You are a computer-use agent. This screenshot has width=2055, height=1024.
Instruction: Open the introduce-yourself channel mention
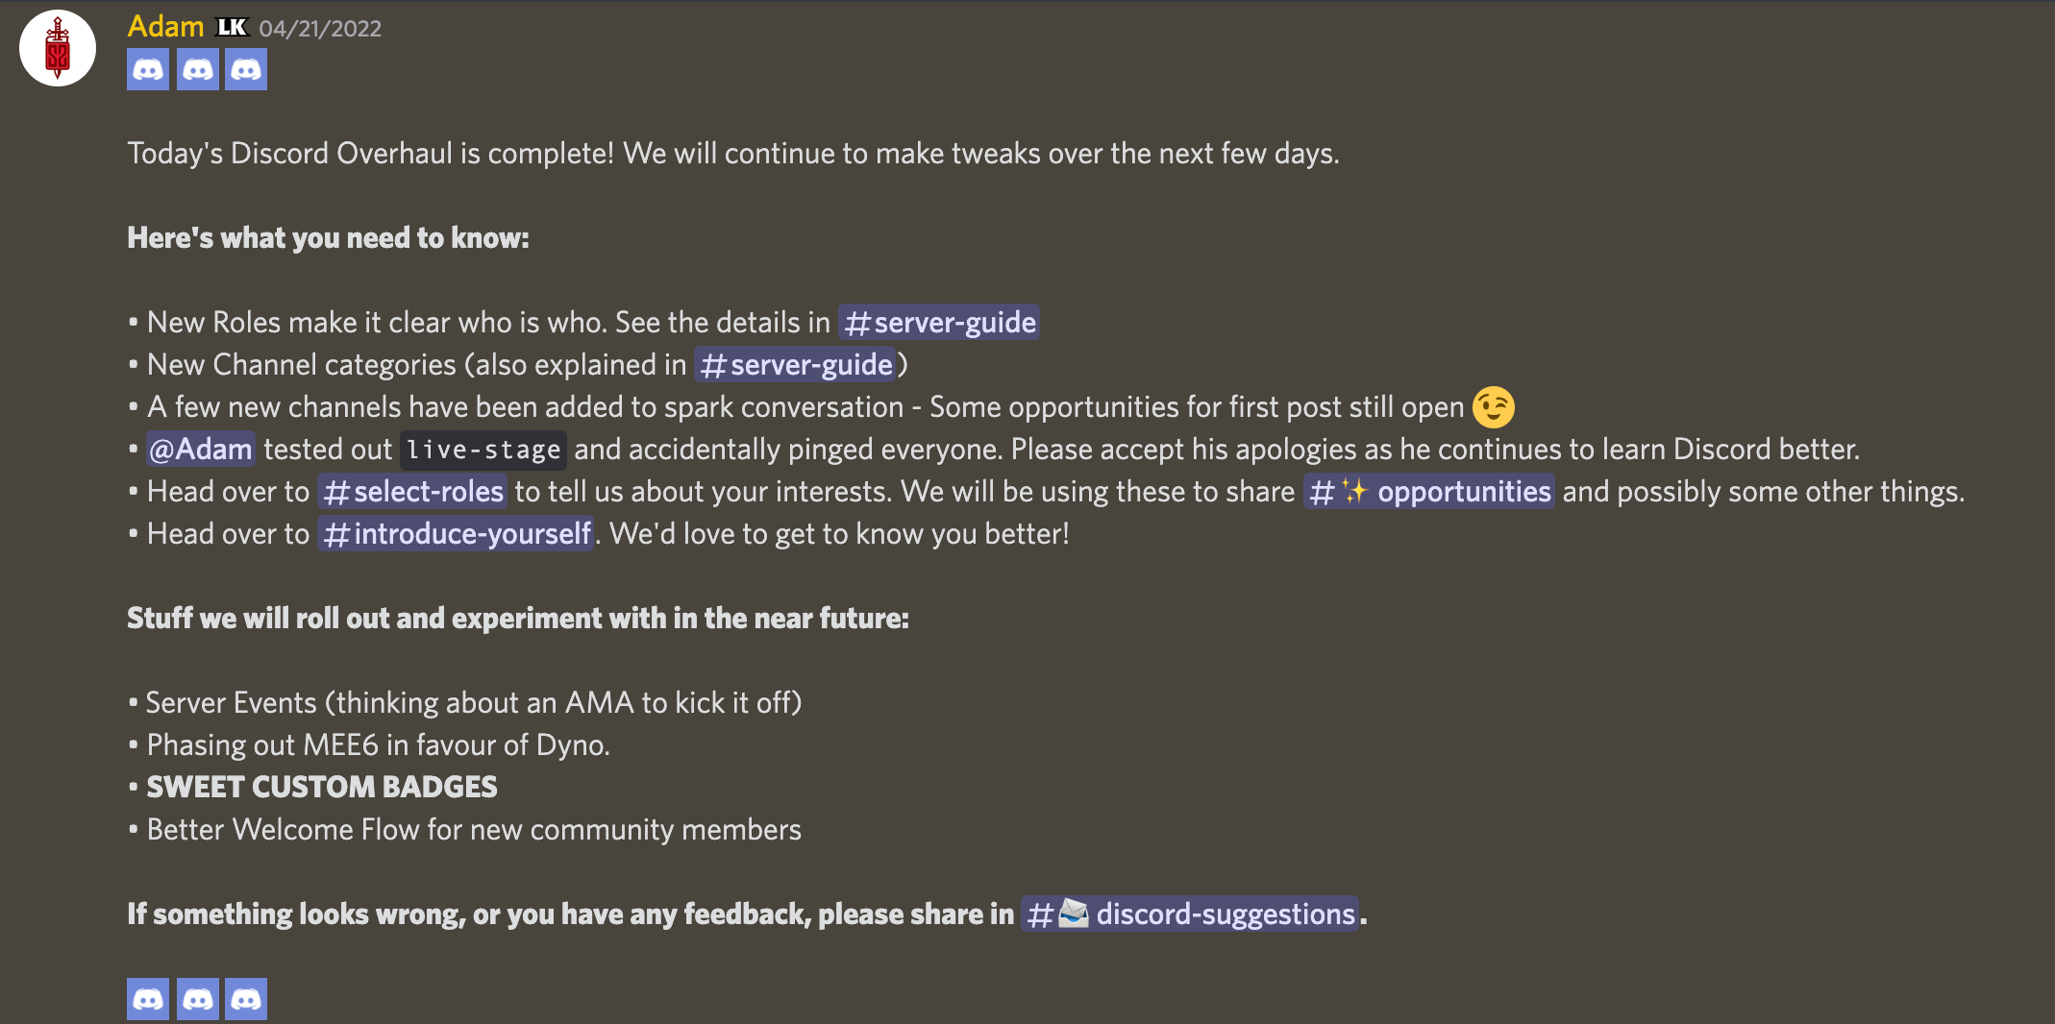[455, 533]
